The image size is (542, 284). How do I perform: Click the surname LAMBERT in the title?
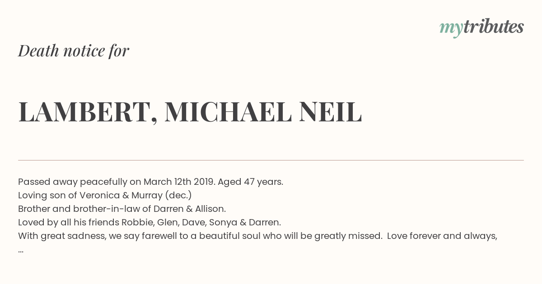88,113
